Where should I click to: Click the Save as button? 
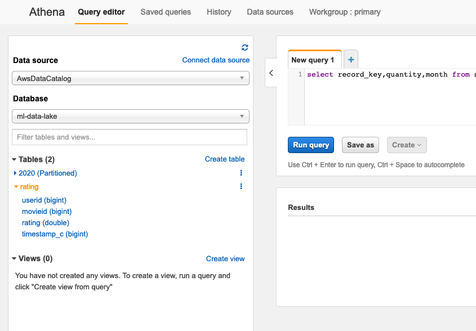(x=360, y=145)
